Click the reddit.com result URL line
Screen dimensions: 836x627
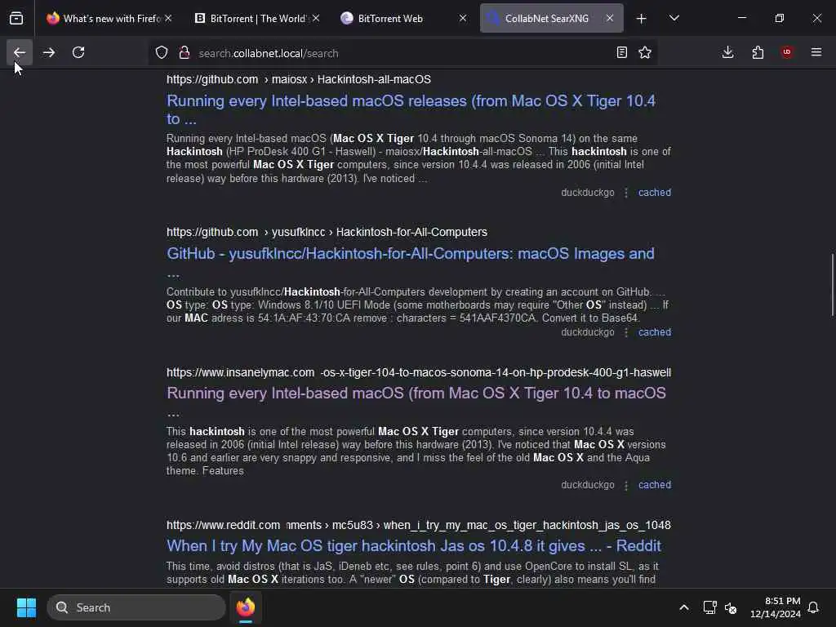point(419,525)
